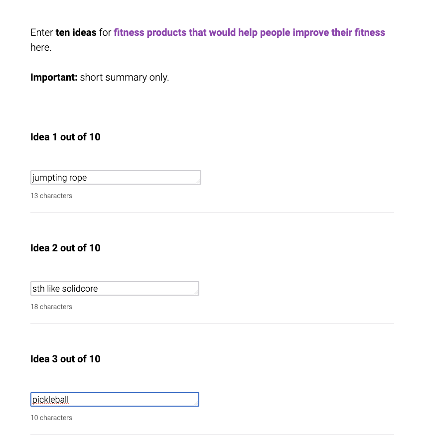Click the "13 characters" counter text

click(51, 196)
